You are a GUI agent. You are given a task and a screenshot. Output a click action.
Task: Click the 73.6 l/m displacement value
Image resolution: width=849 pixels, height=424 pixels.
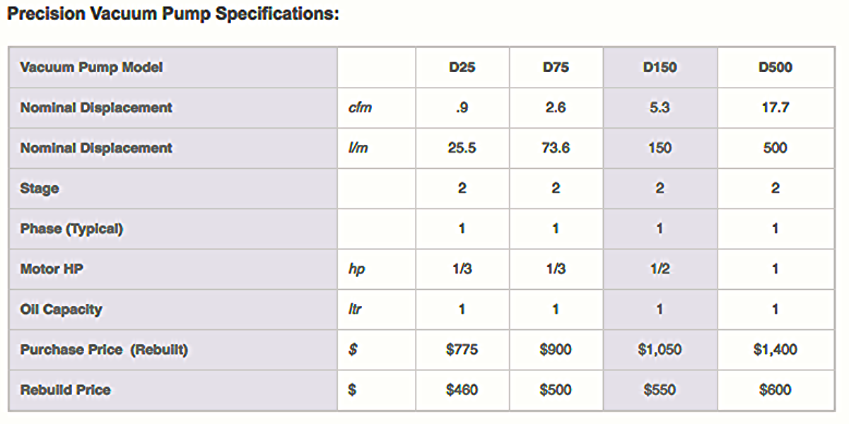[x=556, y=148]
